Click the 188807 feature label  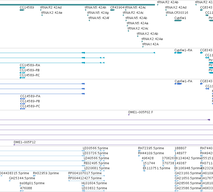click(x=180, y=148)
